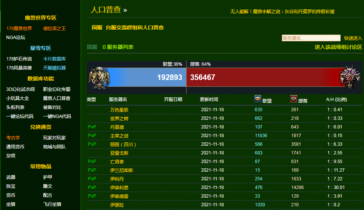The image size is (364, 210).
Task: Click Horde count 14286 for 伊森利恩
Action: (297, 187)
